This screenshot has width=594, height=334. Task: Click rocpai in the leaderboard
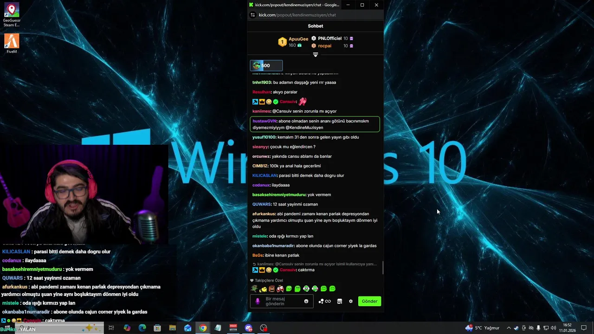[x=325, y=46]
